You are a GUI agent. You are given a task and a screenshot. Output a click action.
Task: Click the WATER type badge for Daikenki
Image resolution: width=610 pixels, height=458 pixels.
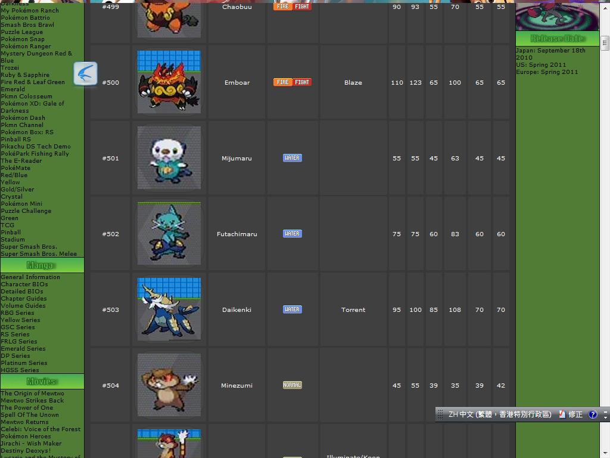(292, 310)
